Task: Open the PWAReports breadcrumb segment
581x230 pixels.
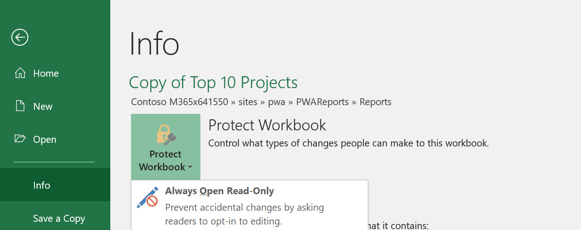Action: pos(322,102)
